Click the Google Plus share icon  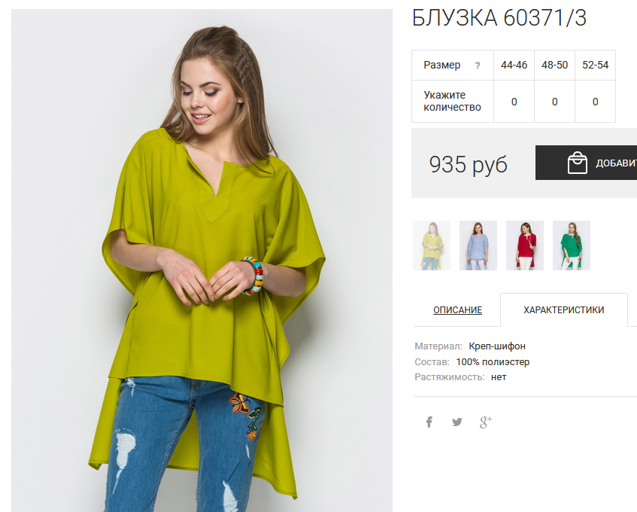486,422
